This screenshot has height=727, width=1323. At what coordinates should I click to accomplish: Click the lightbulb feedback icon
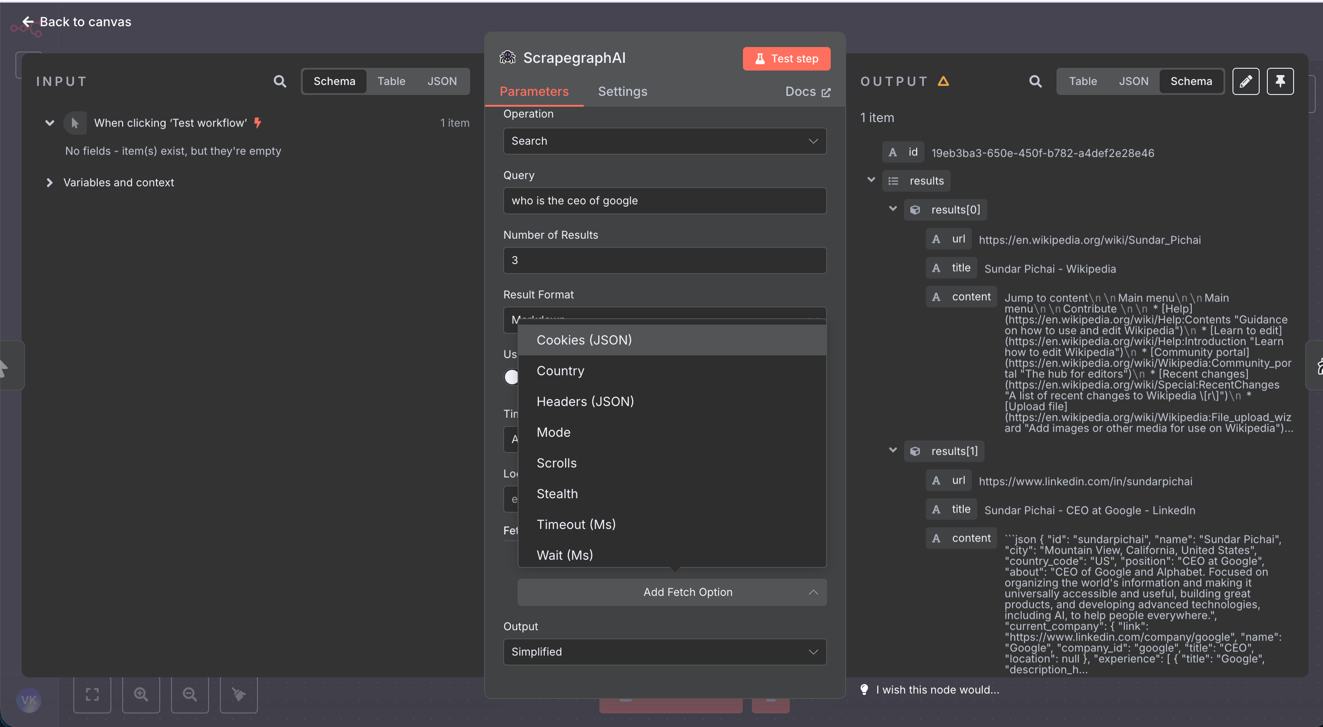pos(864,689)
